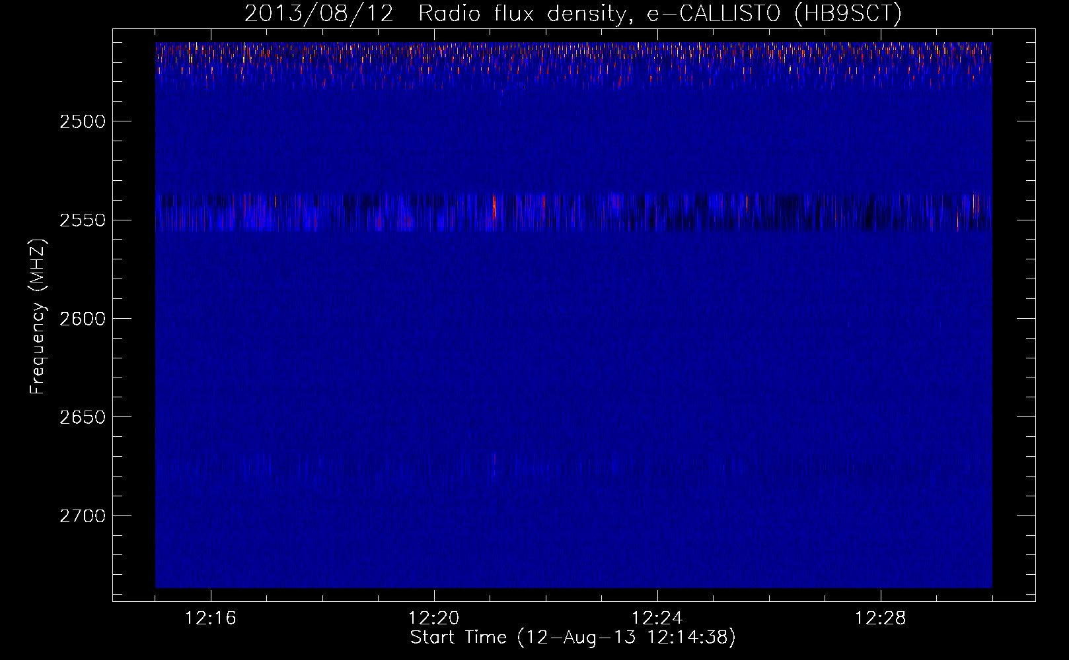The height and width of the screenshot is (660, 1069).
Task: Click the dark interference band near 2550 MHz
Action: point(573,212)
